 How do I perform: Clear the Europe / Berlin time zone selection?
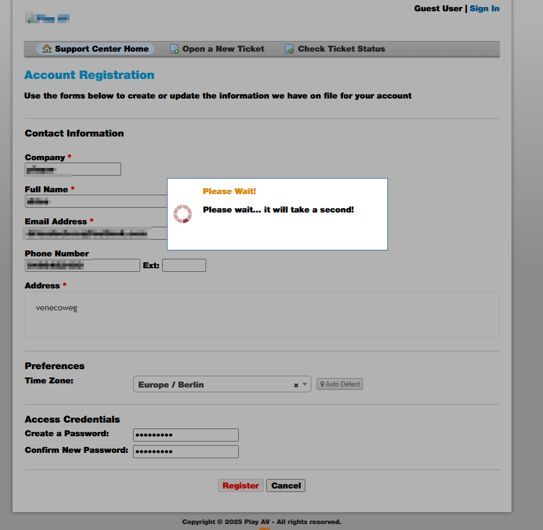296,385
